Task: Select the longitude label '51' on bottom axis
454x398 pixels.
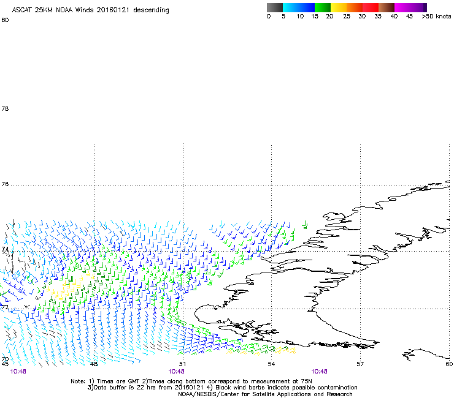Action: pos(182,364)
